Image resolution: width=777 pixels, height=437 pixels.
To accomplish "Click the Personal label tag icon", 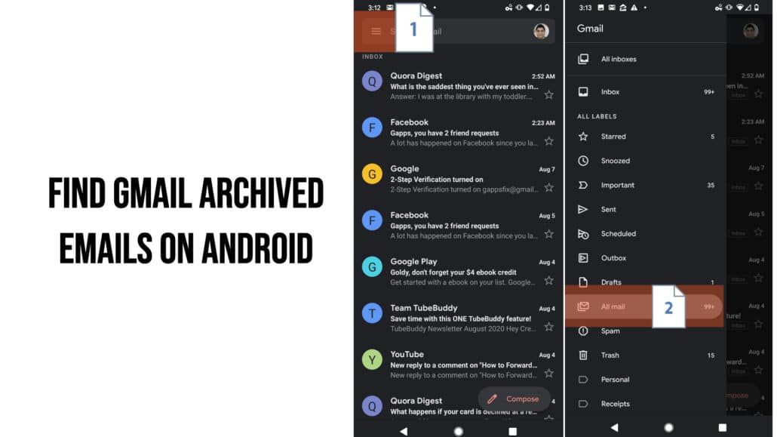I will tap(583, 380).
